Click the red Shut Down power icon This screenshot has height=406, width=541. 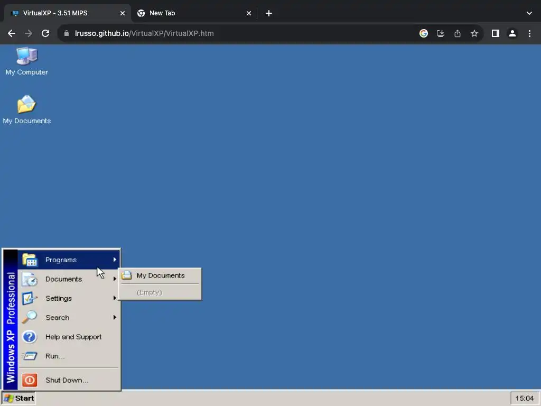pos(30,380)
